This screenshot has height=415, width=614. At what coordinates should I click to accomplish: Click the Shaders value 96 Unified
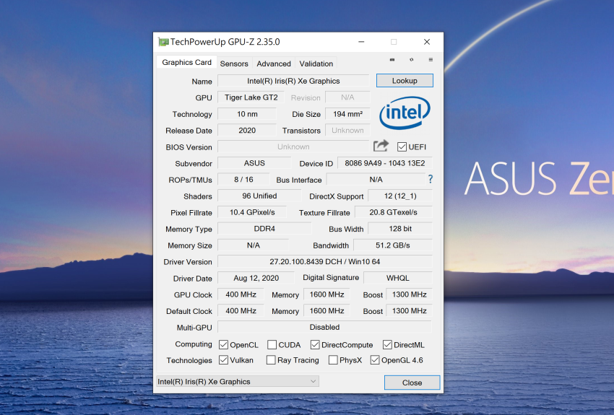259,196
